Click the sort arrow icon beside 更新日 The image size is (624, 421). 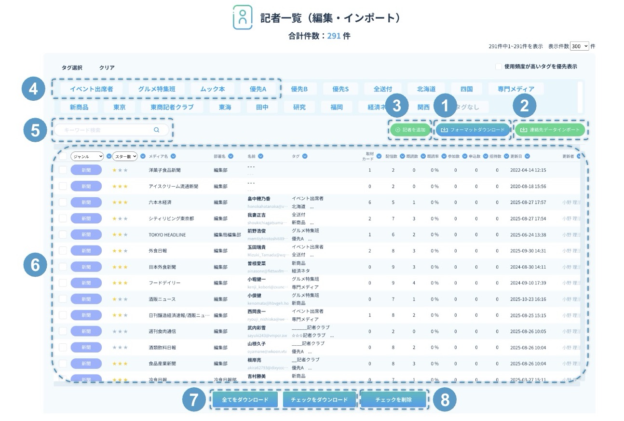[x=528, y=156]
